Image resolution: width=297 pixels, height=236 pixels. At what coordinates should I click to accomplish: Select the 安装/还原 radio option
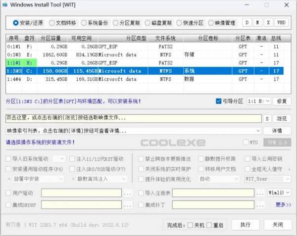[x=28, y=23]
